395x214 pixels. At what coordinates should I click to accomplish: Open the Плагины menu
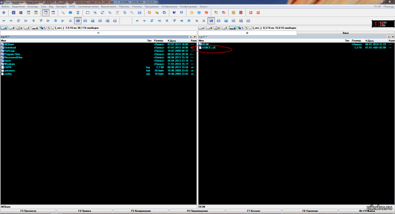coord(124,7)
